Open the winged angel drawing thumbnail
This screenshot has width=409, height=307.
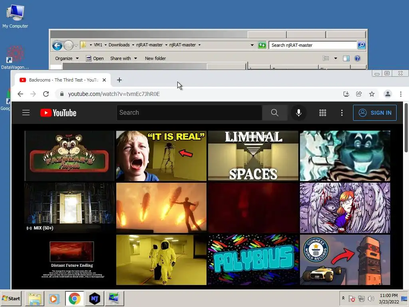coord(345,208)
